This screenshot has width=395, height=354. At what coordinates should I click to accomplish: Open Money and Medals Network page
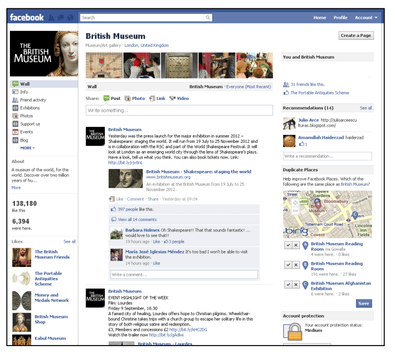click(52, 297)
